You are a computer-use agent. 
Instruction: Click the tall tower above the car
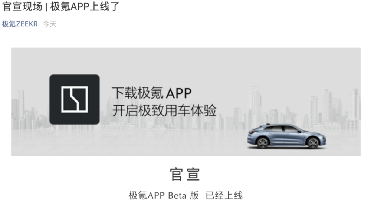pyautogui.click(x=255, y=104)
